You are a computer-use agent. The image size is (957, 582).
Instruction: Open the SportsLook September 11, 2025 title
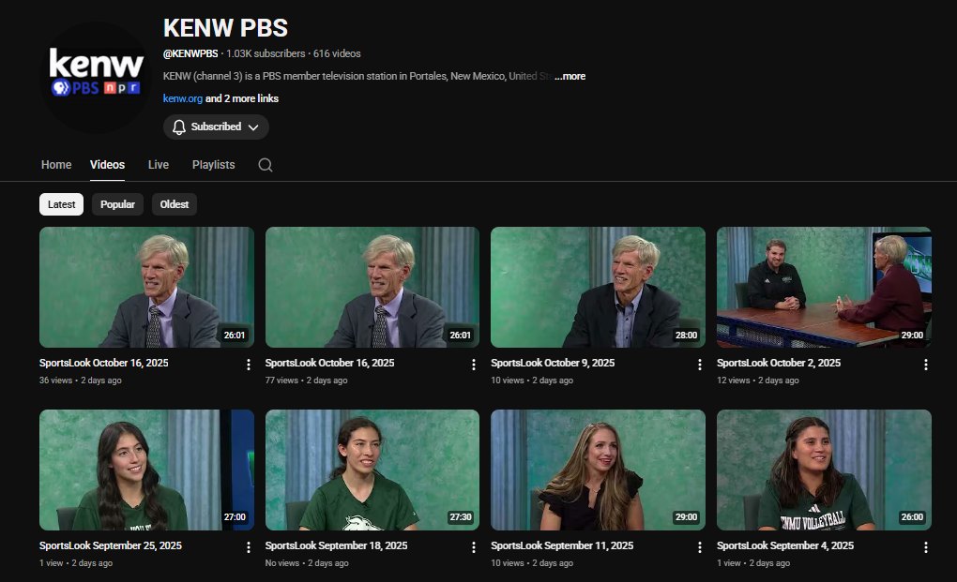tap(562, 545)
